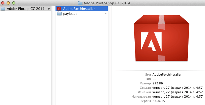Click the Тип label

point(148,79)
